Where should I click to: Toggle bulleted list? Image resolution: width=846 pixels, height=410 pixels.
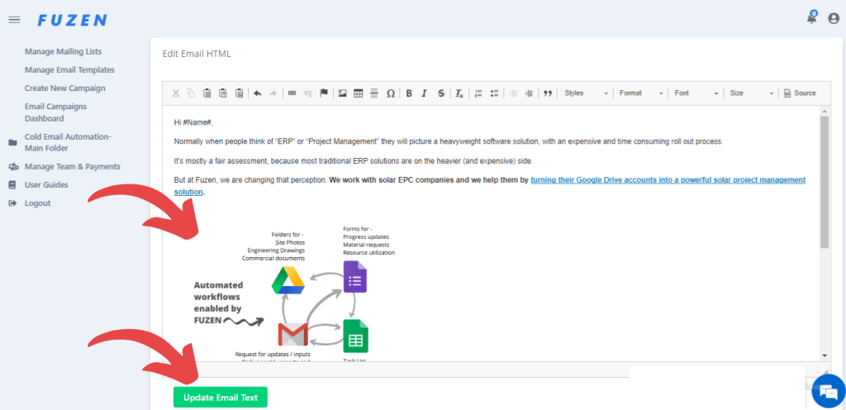point(494,93)
